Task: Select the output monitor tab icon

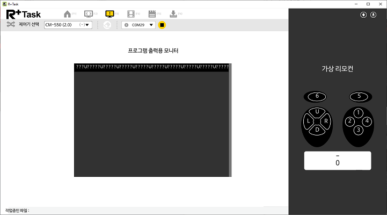Action: [109, 13]
